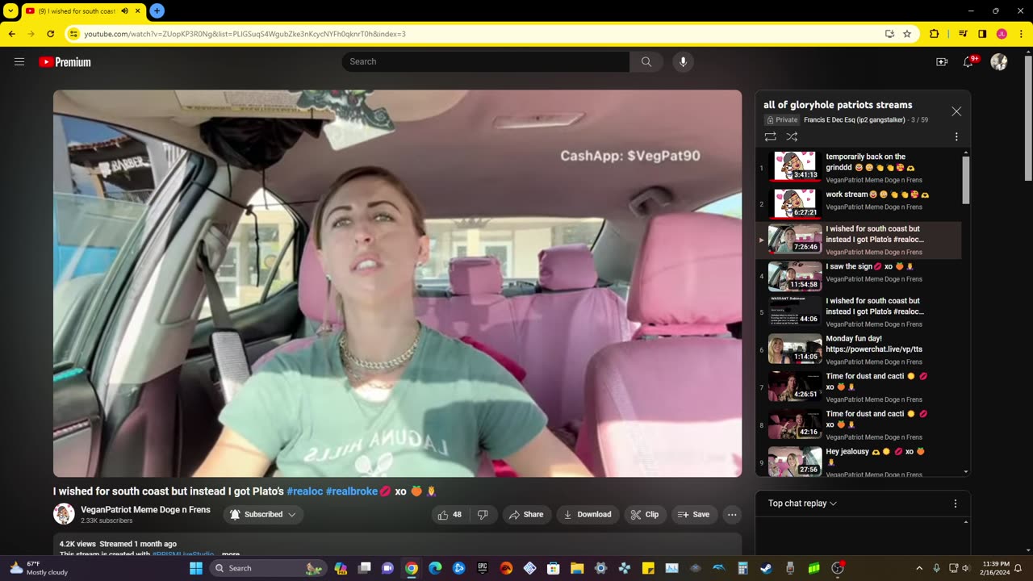1033x581 pixels.
Task: Play 'I saw the sign' playlist video
Action: coord(859,276)
